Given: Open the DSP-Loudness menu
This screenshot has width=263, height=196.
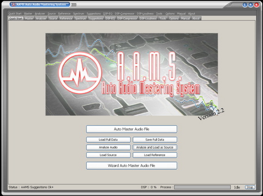Looking at the screenshot, I should 145,14.
